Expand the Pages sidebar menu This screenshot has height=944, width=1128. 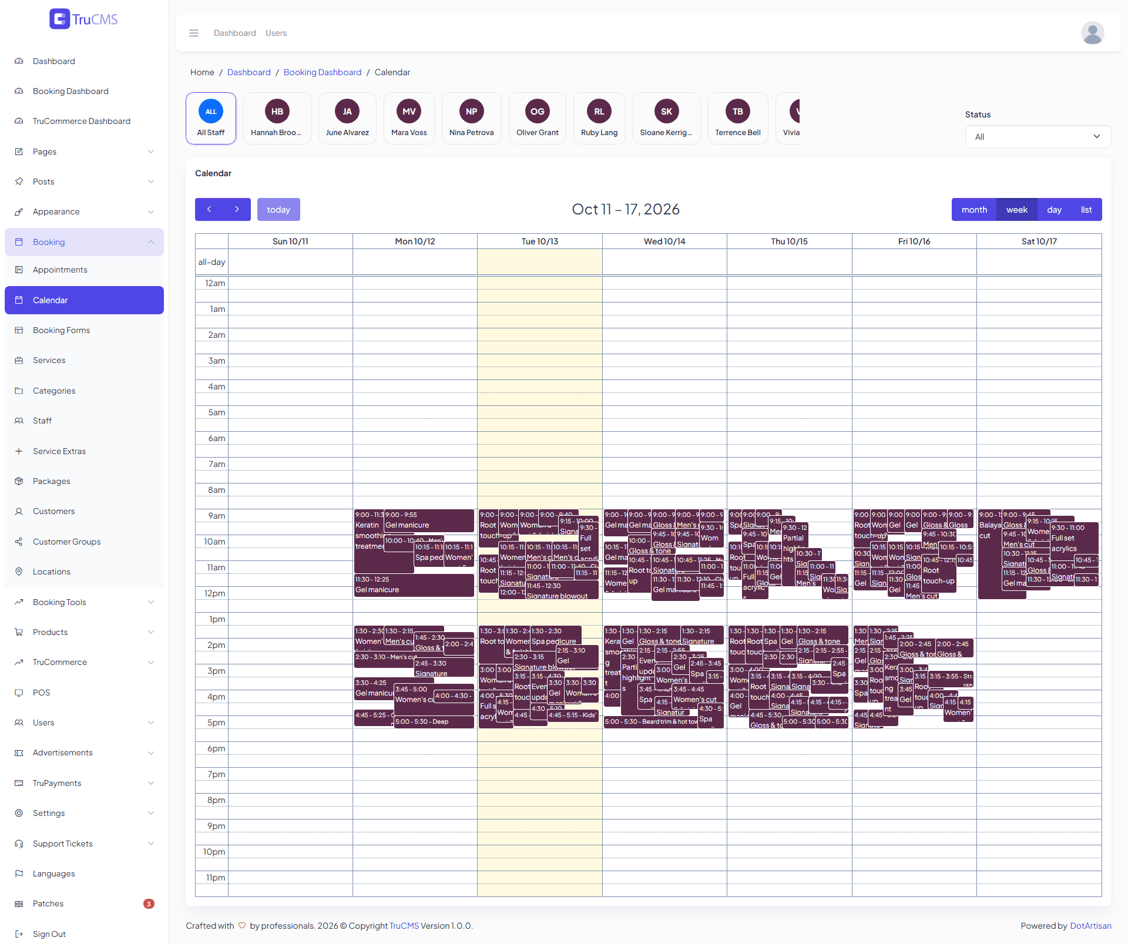[84, 152]
